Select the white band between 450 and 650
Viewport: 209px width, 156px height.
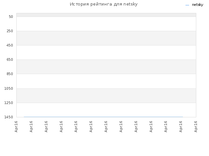click(106, 53)
